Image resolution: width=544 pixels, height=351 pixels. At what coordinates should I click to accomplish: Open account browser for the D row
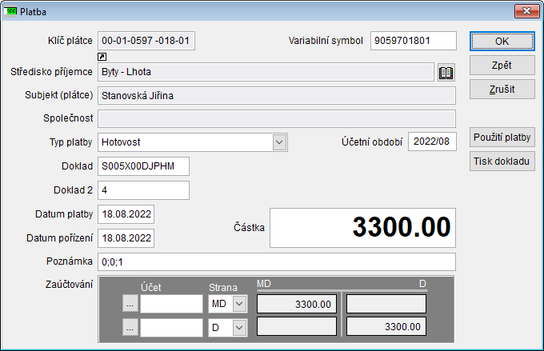pyautogui.click(x=130, y=327)
